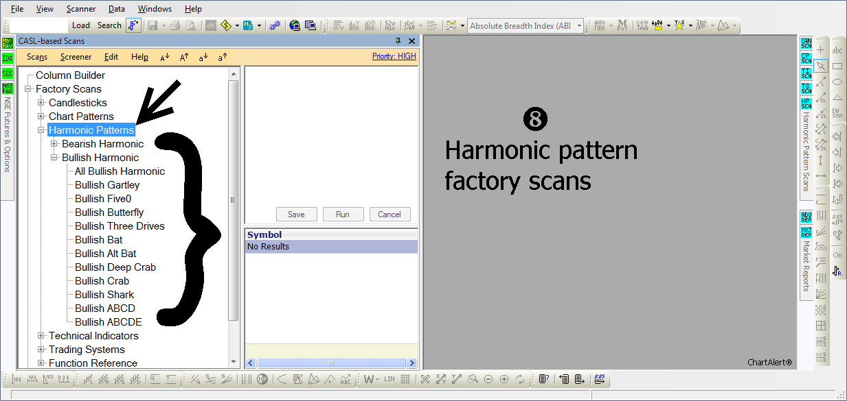Open the Windows menu

pos(155,9)
